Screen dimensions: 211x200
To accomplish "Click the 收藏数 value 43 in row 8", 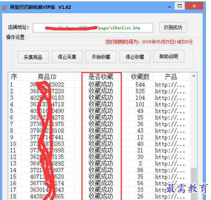I will 140,131.
